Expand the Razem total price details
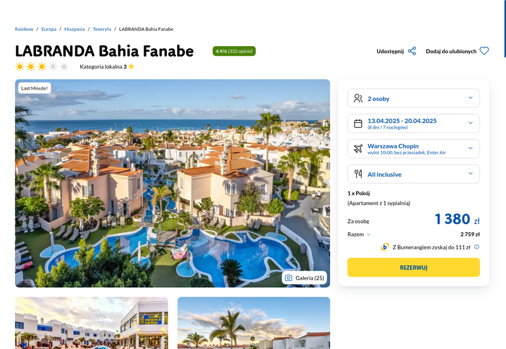Image resolution: width=506 pixels, height=349 pixels. pyautogui.click(x=359, y=234)
